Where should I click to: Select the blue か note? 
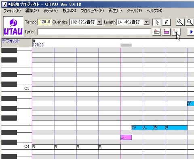[x=137, y=128]
